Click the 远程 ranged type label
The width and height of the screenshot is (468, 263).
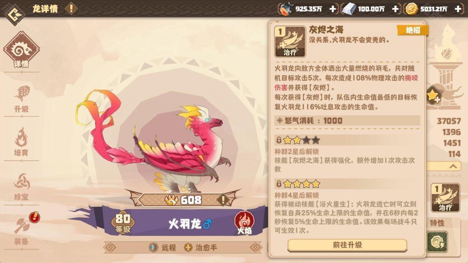click(x=162, y=247)
